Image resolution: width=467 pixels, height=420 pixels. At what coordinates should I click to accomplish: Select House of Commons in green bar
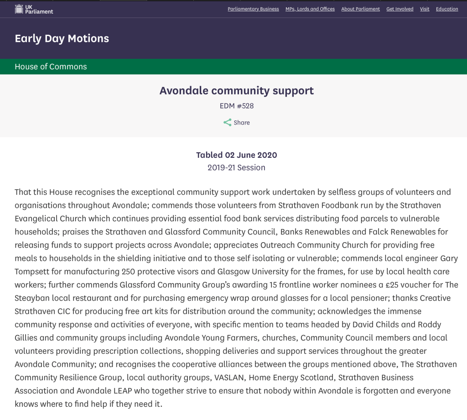click(51, 67)
